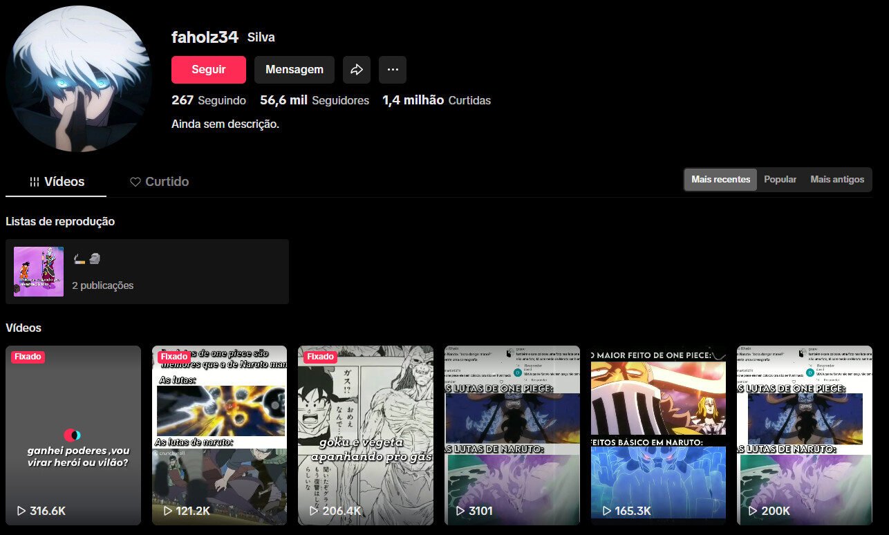Click the faholz34 profile avatar picture
Screen dimensions: 889x535
[x=78, y=79]
